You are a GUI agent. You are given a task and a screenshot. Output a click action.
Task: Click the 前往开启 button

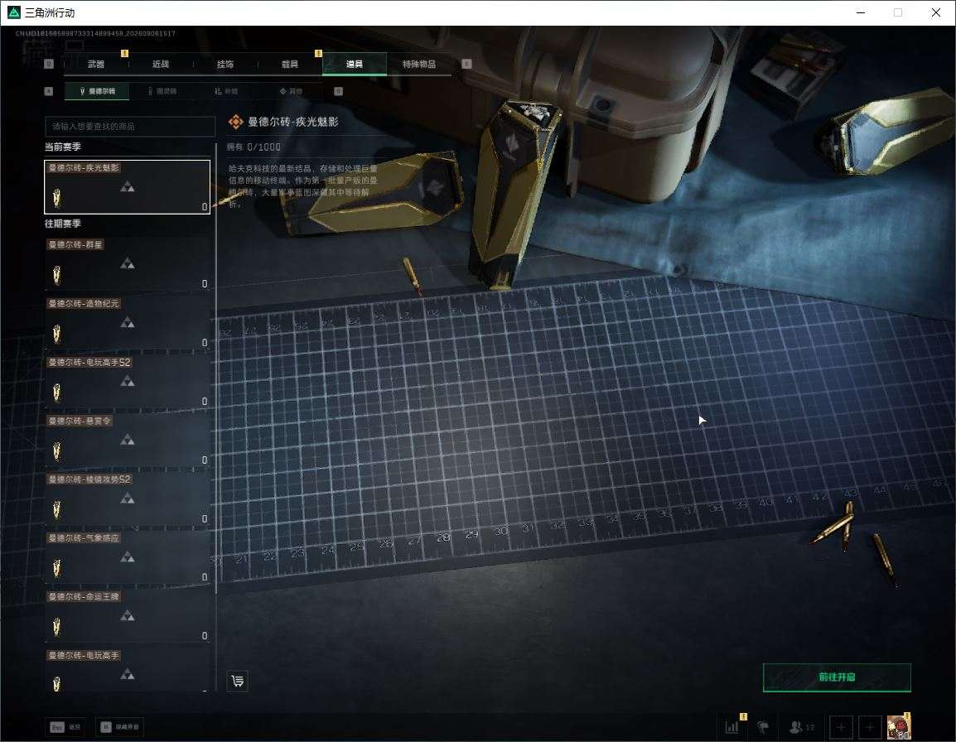click(837, 677)
